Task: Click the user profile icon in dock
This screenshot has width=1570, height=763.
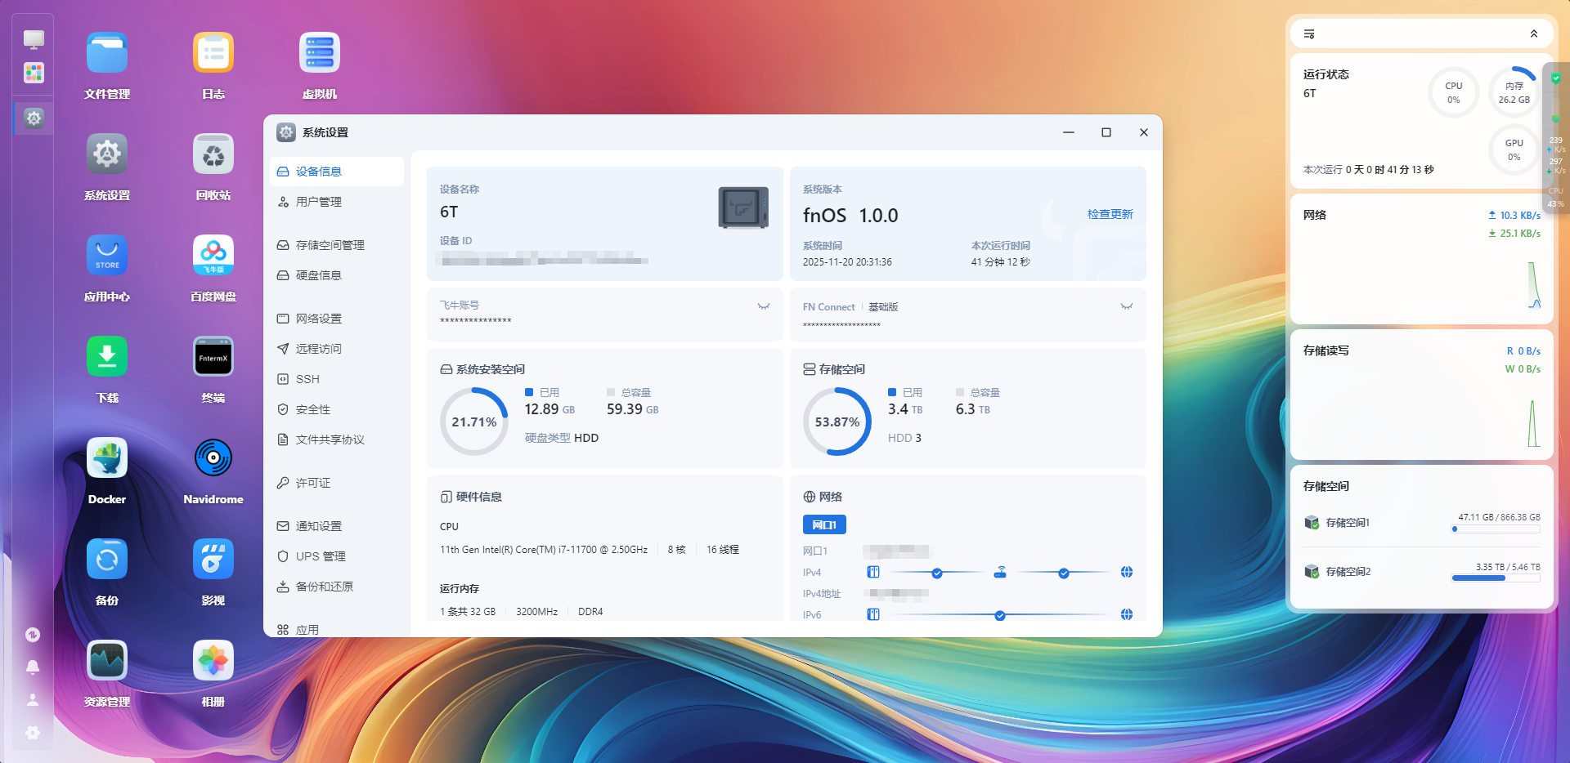Action: (33, 700)
